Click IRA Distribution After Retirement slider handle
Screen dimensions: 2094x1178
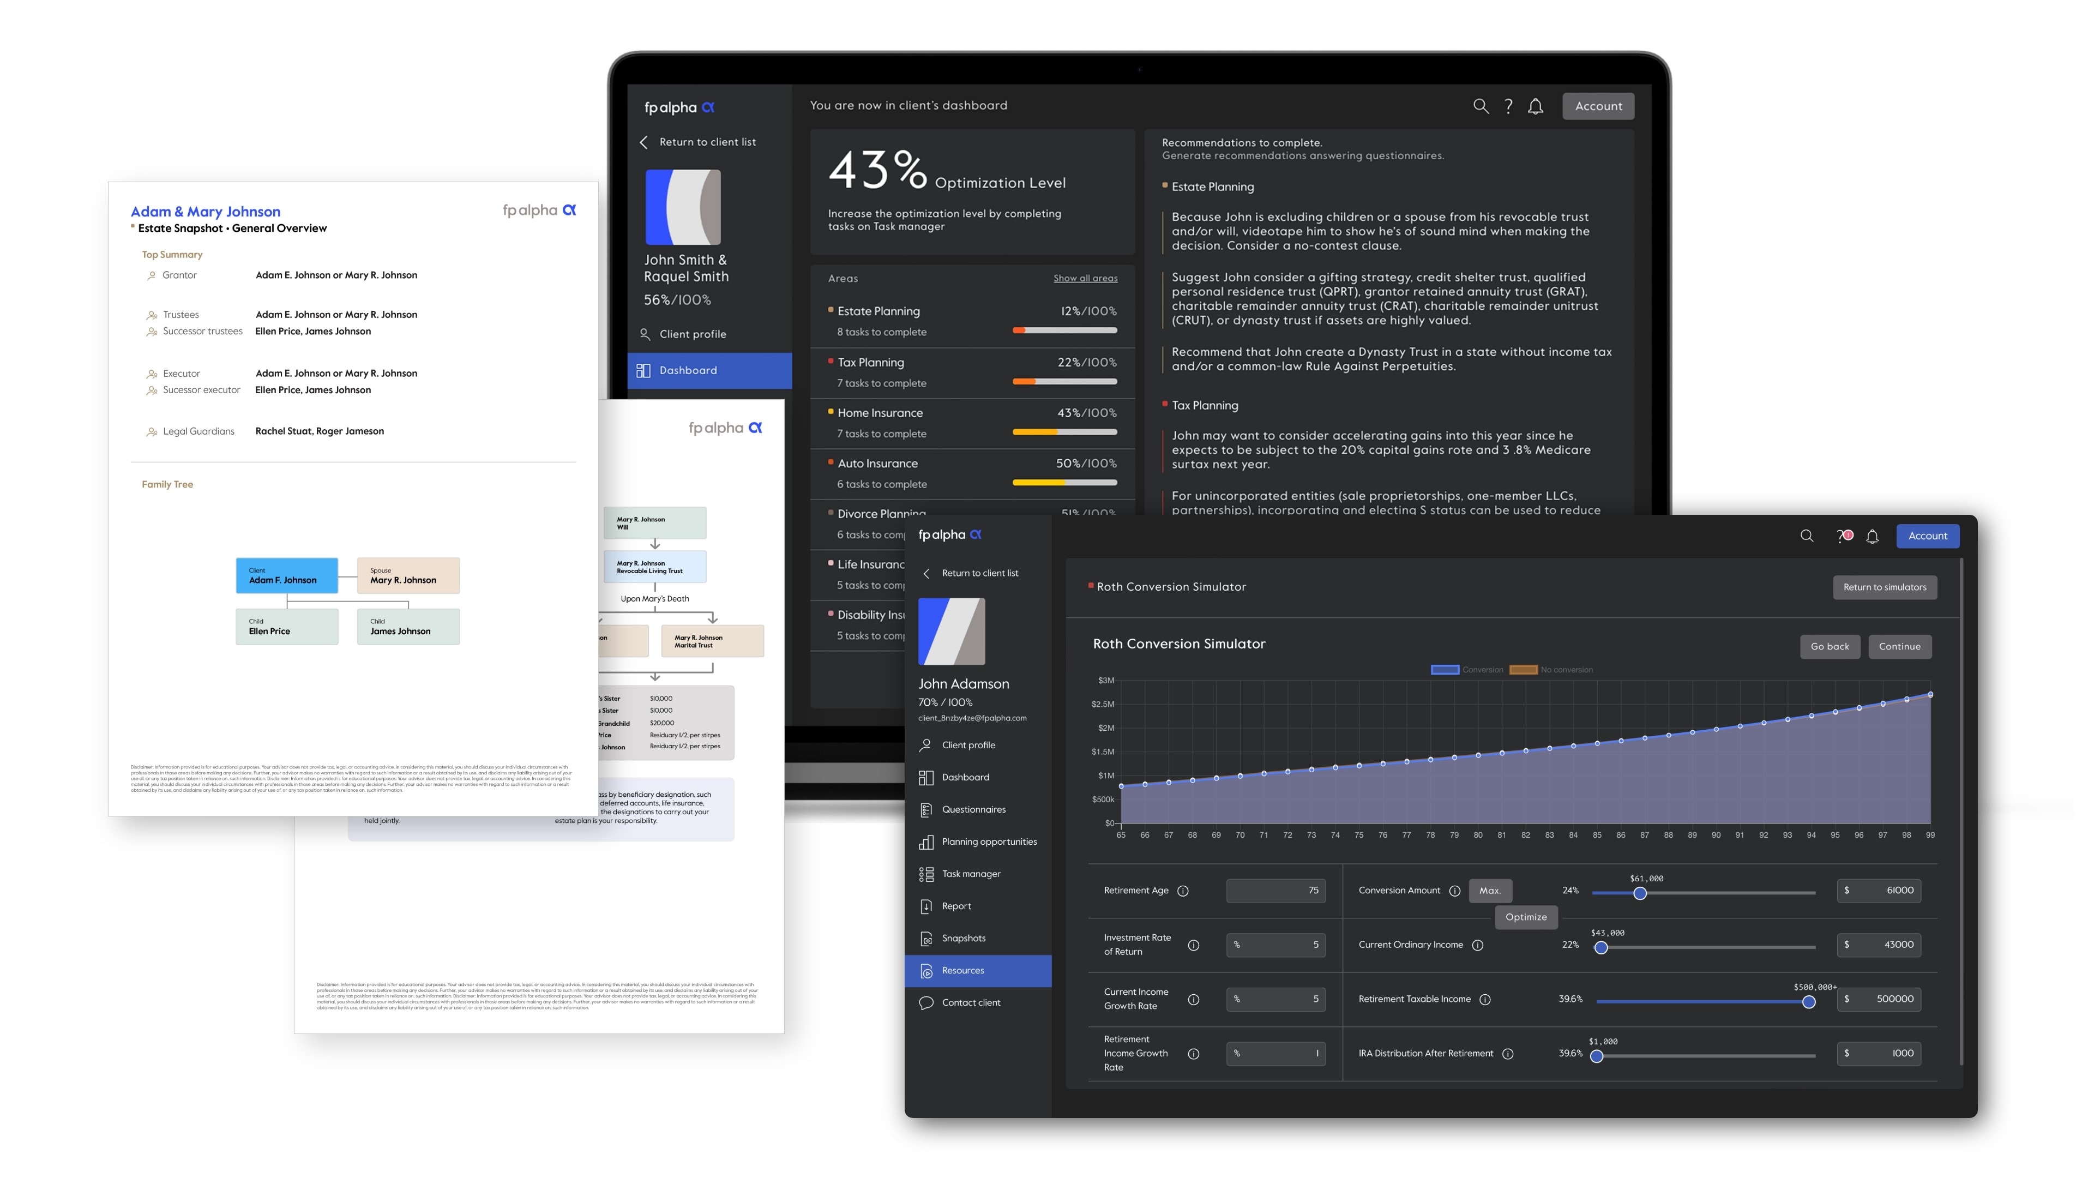[1597, 1057]
